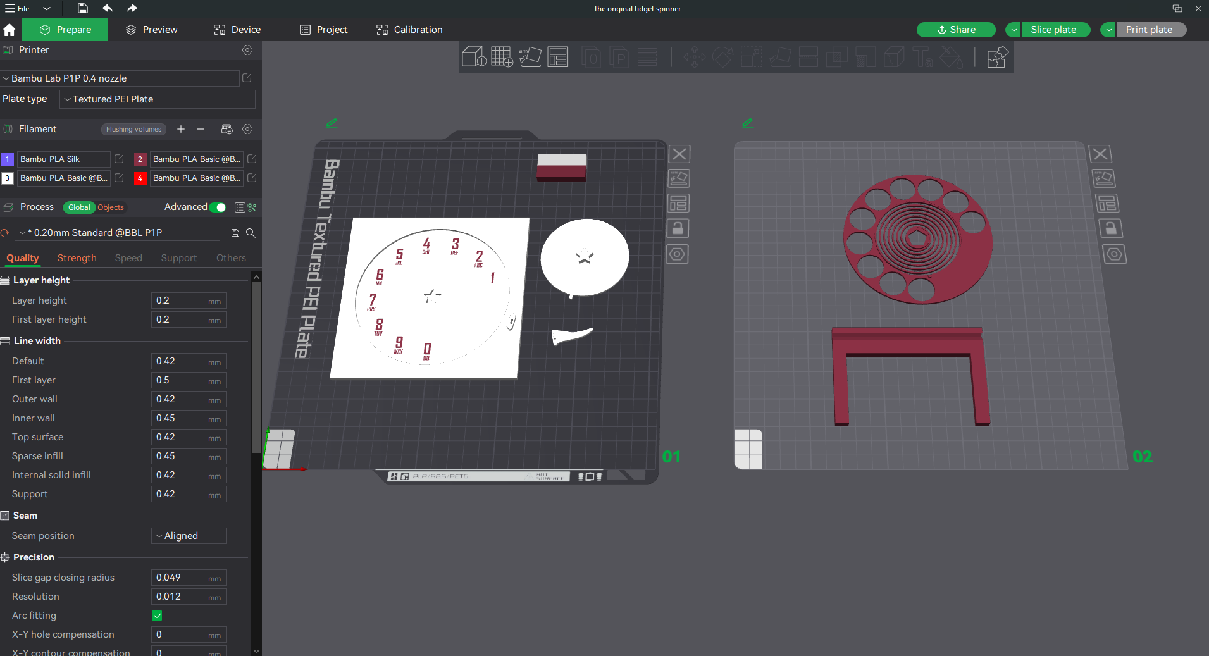Open the Preview tab
Screen dimensions: 1209x656
click(x=152, y=30)
